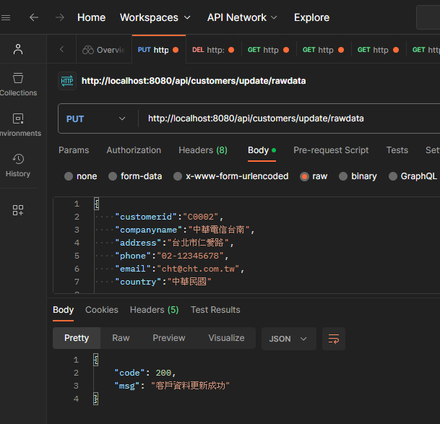This screenshot has height=424, width=440.
Task: Open the Collections sidebar panel
Action: click(x=18, y=84)
